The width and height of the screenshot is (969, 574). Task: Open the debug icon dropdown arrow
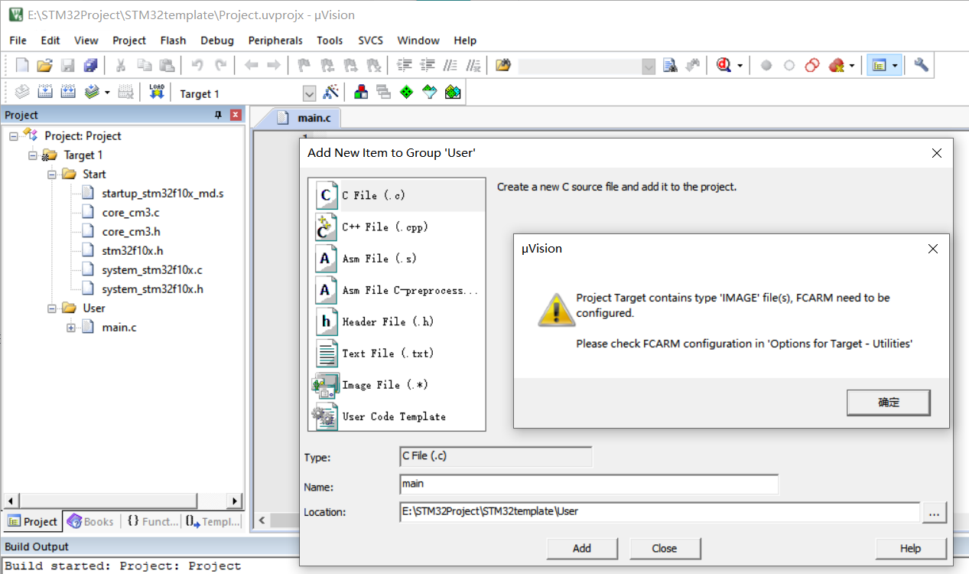tap(740, 67)
